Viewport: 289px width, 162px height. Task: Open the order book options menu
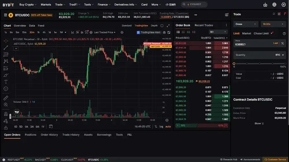(x=226, y=25)
